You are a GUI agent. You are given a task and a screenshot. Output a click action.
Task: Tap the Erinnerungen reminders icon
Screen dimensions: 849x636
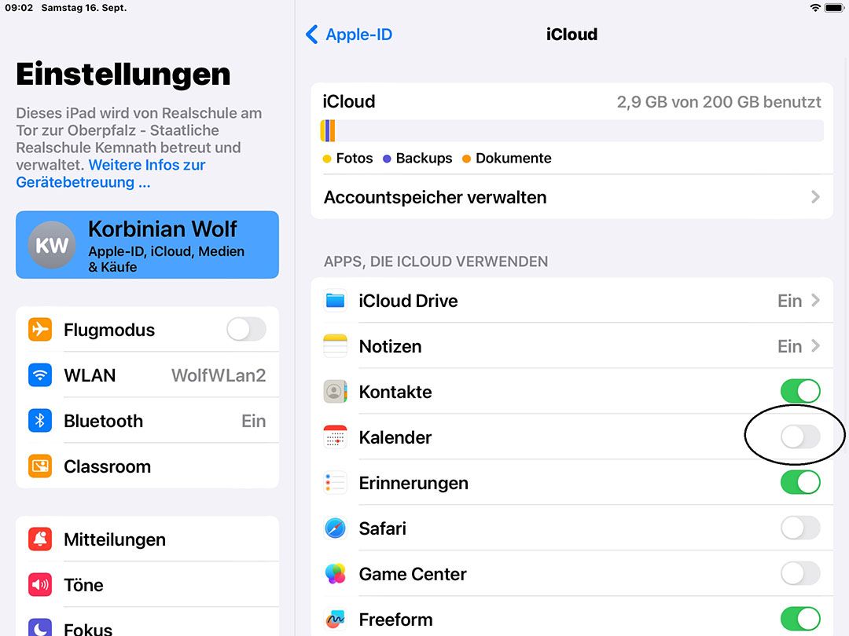[x=335, y=482]
